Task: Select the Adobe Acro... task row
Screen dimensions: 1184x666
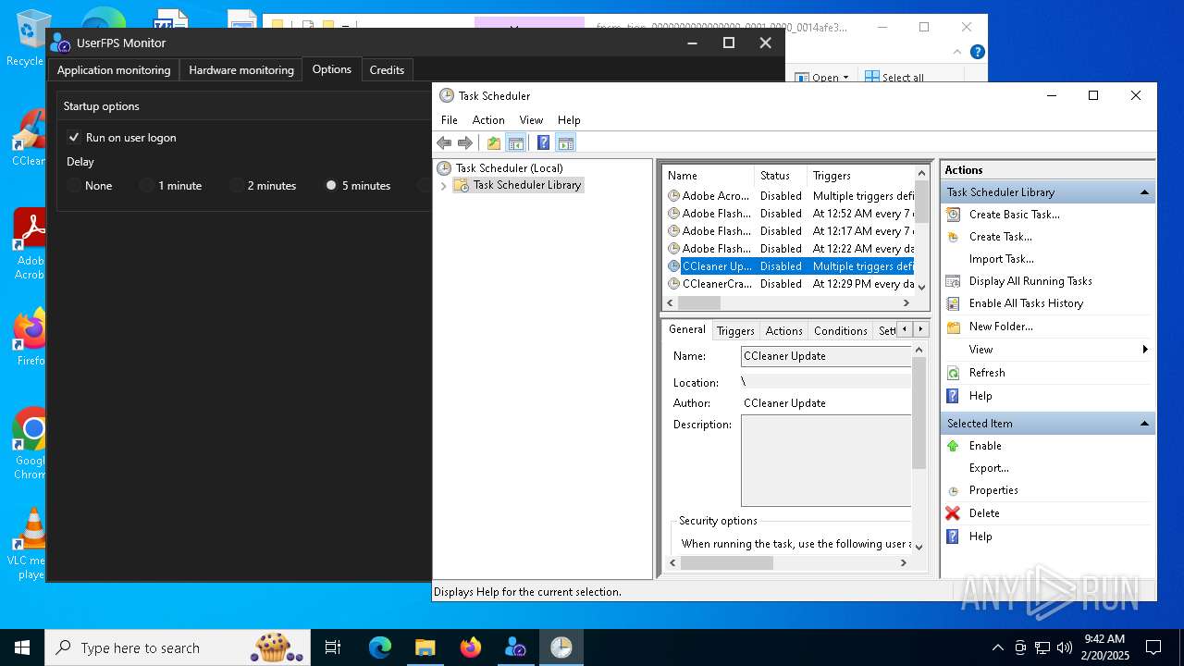Action: (790, 196)
